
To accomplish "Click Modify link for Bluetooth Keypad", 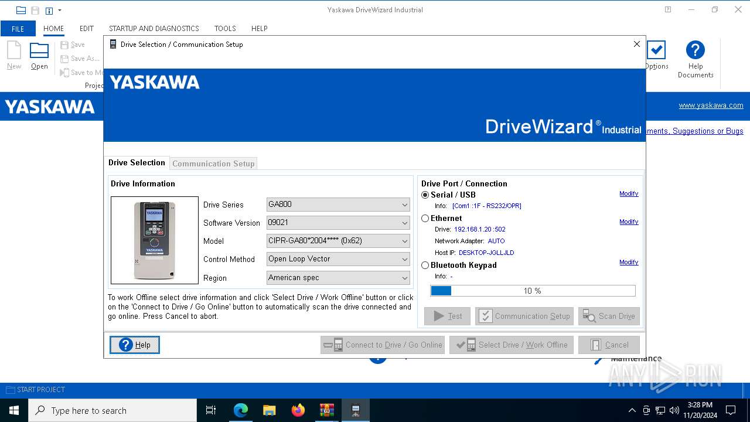I will [629, 263].
